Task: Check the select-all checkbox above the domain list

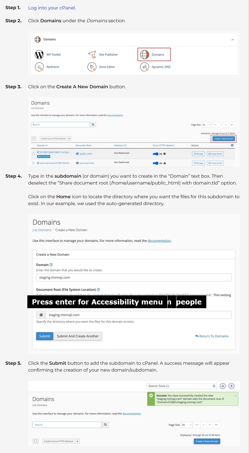Action: [x=34, y=138]
